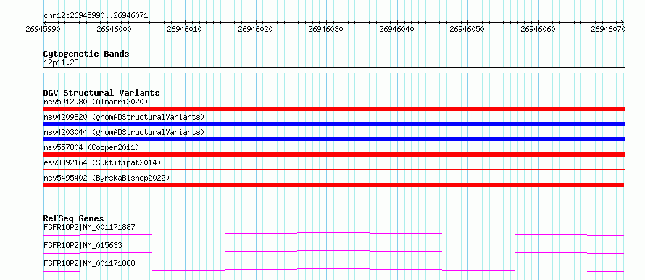Click the FGFR1OP2|NM_001171887 gene label
645x280 pixels.
(89, 227)
